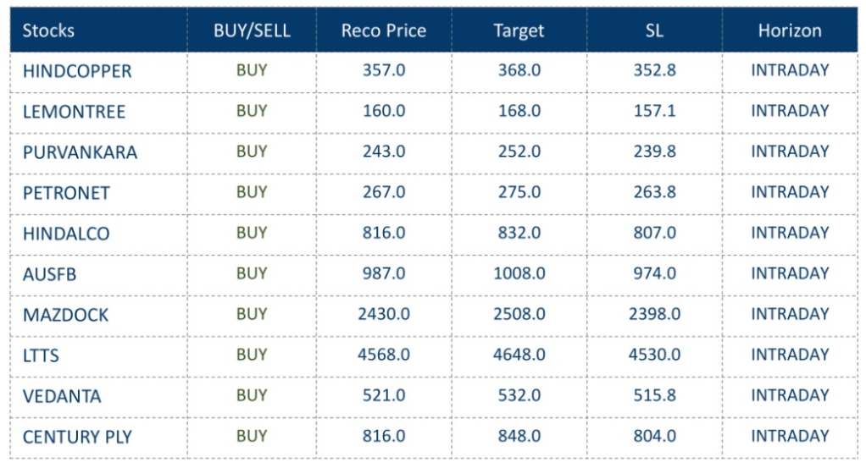Click the LTTS stock name

pos(41,355)
